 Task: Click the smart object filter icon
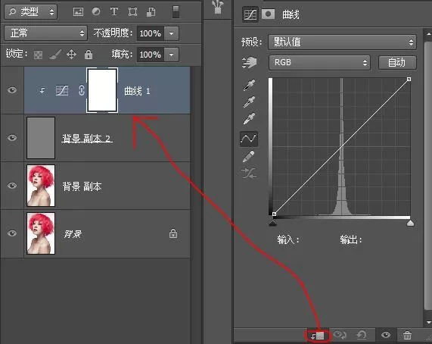pyautogui.click(x=151, y=12)
